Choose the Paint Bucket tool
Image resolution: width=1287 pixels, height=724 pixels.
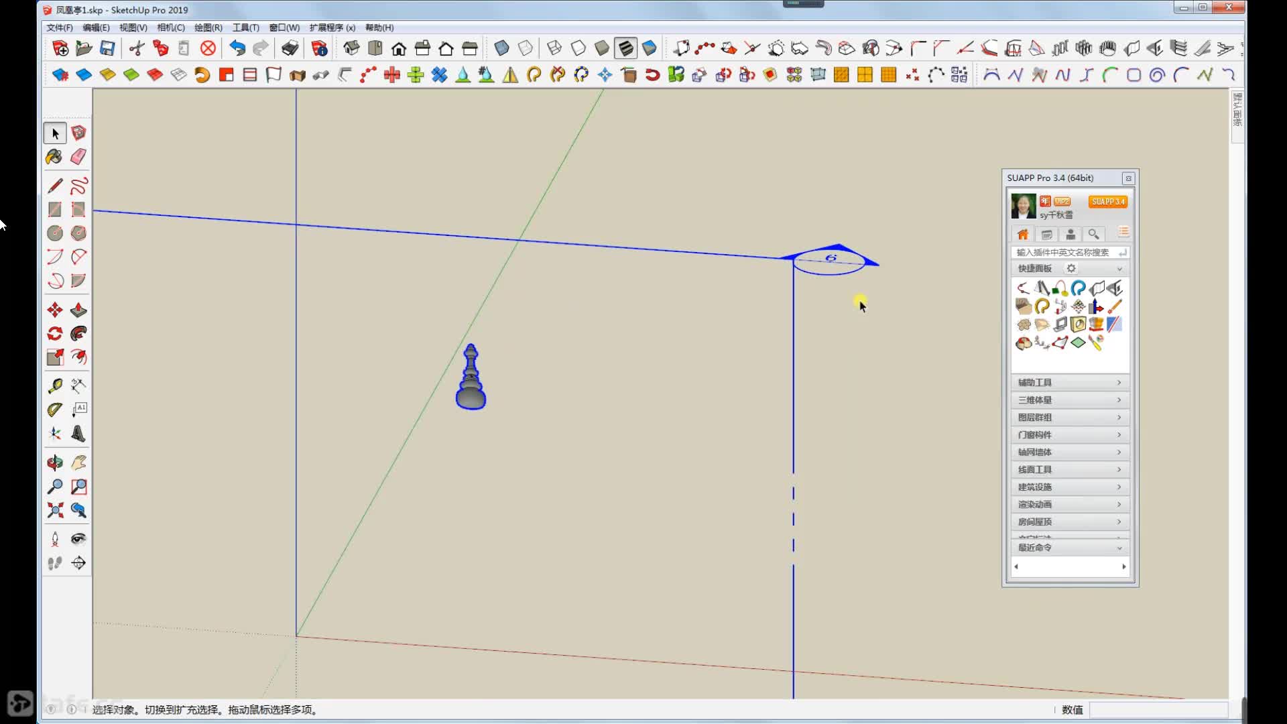coord(55,157)
